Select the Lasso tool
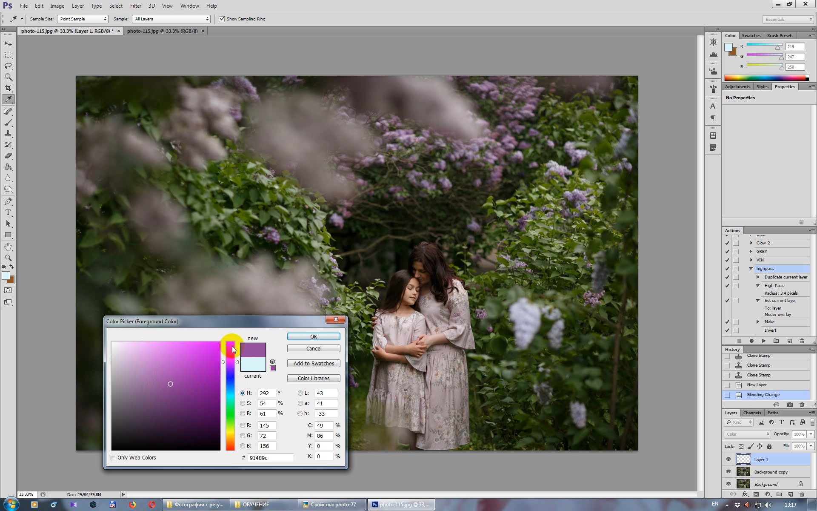 click(x=8, y=66)
